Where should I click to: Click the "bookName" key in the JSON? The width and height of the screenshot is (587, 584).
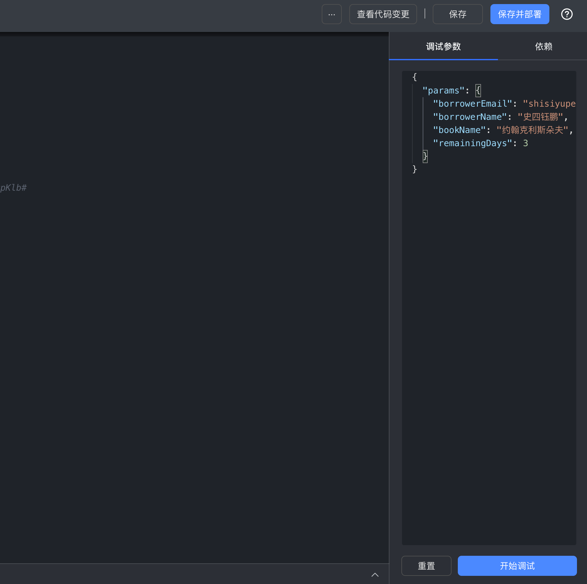(x=459, y=130)
